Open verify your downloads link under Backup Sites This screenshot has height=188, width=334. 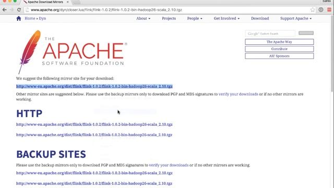pos(169,165)
